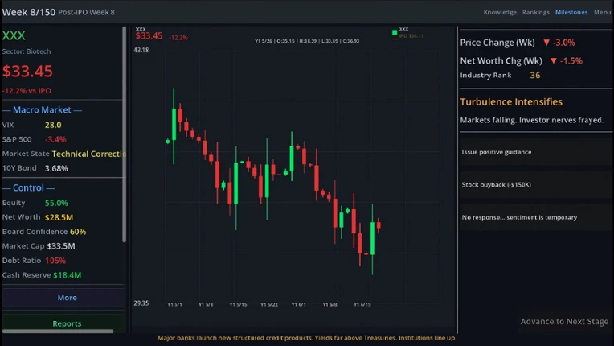The image size is (614, 346).
Task: Switch to Milestones tab
Action: 571,12
